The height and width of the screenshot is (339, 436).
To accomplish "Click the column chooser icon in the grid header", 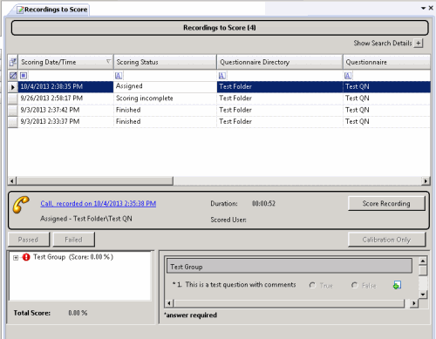I will click(13, 62).
